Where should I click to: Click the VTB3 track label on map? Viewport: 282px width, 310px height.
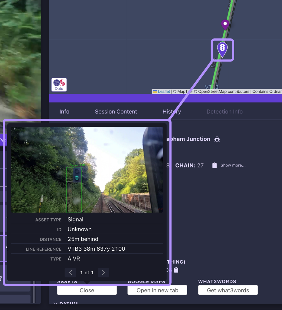pos(211,87)
